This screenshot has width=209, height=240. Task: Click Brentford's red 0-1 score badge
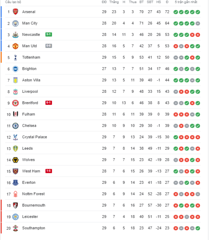point(49,103)
